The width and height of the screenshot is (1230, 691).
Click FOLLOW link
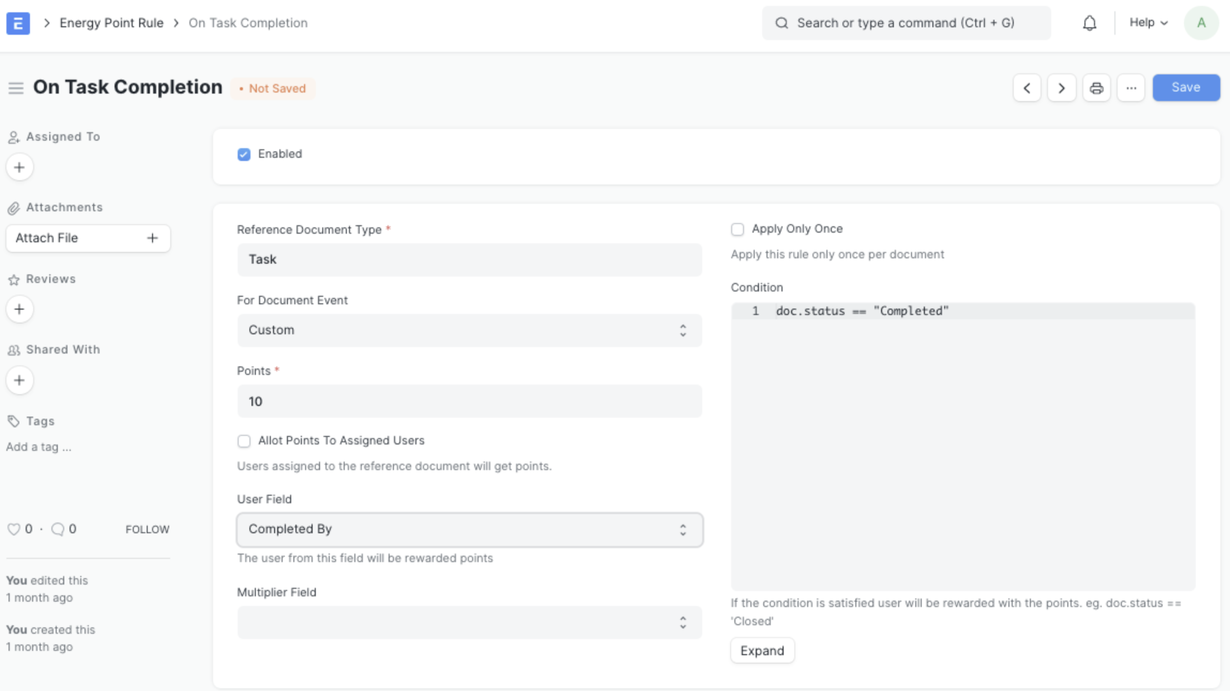(147, 529)
